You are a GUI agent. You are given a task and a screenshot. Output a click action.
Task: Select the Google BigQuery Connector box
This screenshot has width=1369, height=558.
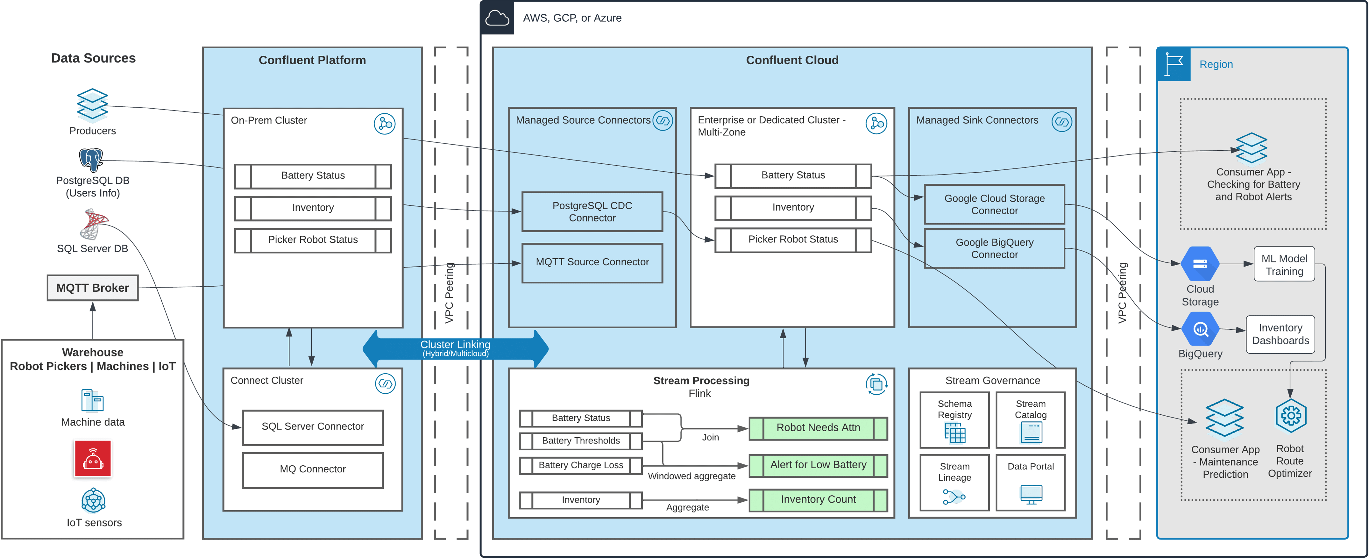[x=994, y=248]
